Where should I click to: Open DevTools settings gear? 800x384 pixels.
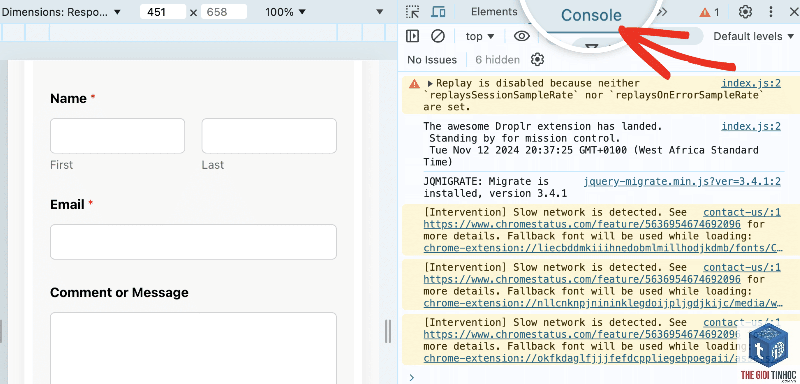coord(745,12)
